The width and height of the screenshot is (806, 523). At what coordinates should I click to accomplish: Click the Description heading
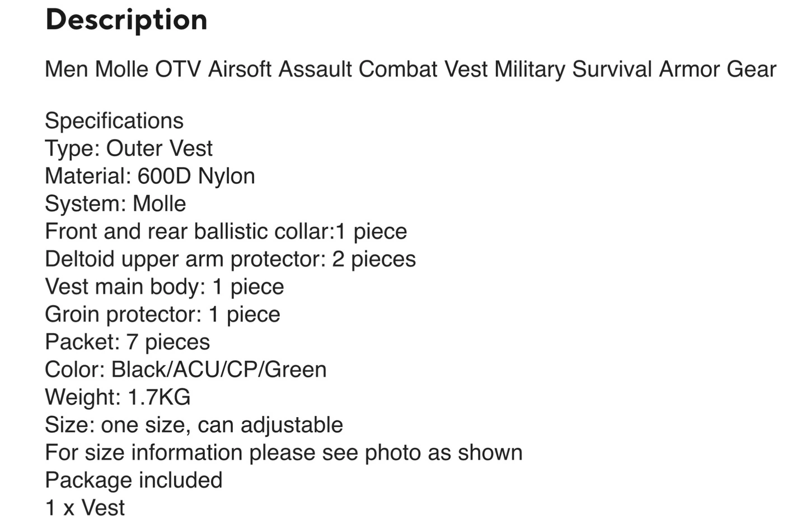[x=126, y=20]
